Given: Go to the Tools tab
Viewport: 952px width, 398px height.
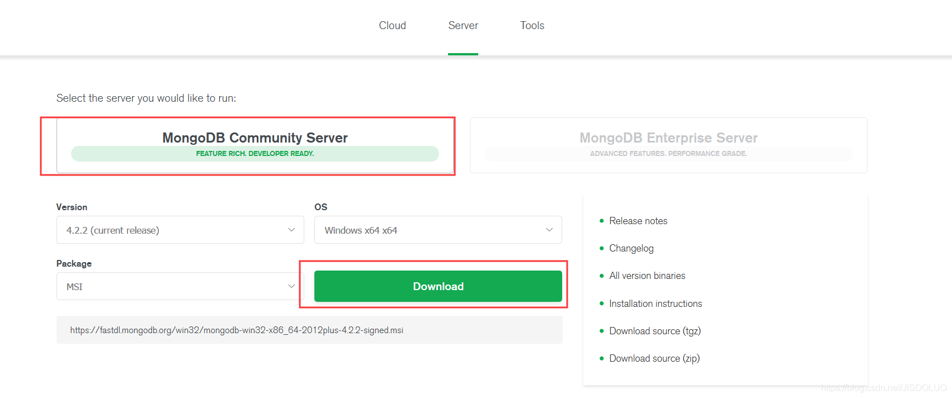Looking at the screenshot, I should [x=532, y=26].
